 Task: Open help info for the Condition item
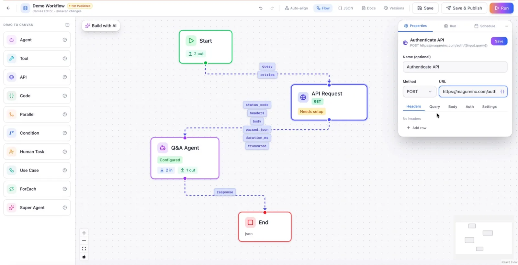pyautogui.click(x=65, y=133)
